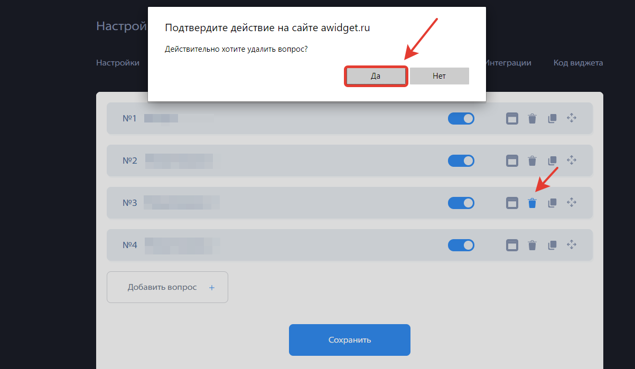Go to the Интеграции tab
The width and height of the screenshot is (635, 369).
coord(508,63)
